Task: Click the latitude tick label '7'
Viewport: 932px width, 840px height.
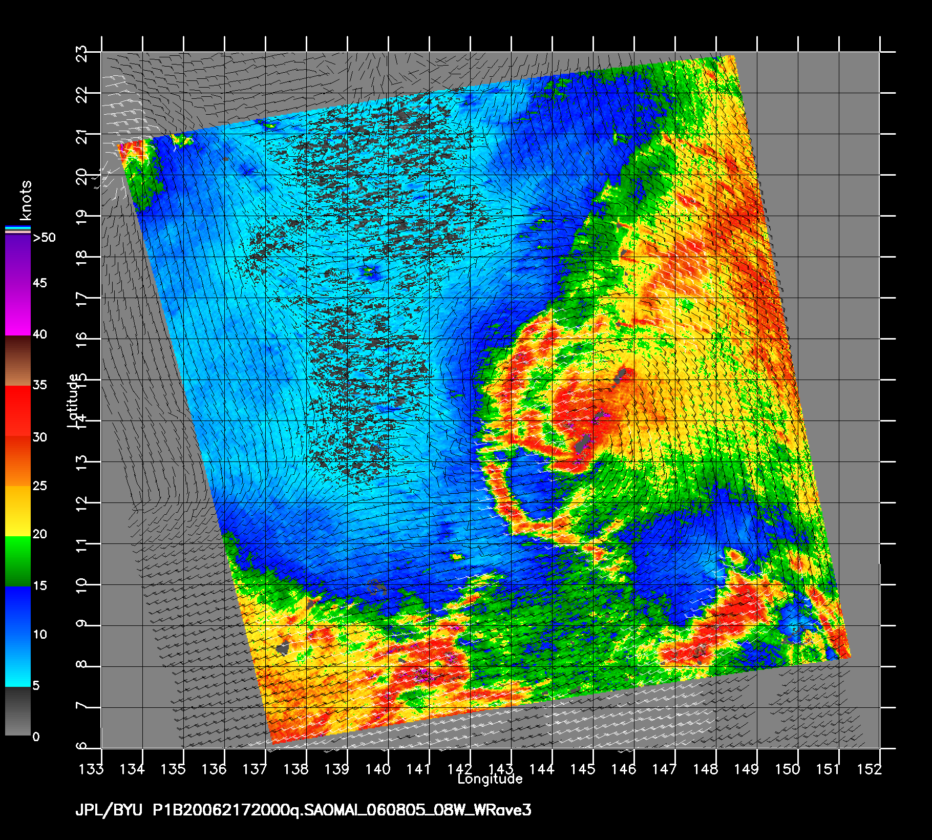Action: [x=82, y=706]
